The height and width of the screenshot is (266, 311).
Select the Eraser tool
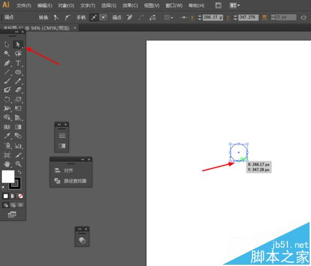[x=18, y=90]
